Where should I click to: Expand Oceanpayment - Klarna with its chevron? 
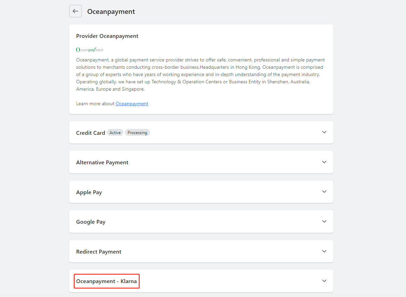pyautogui.click(x=324, y=281)
